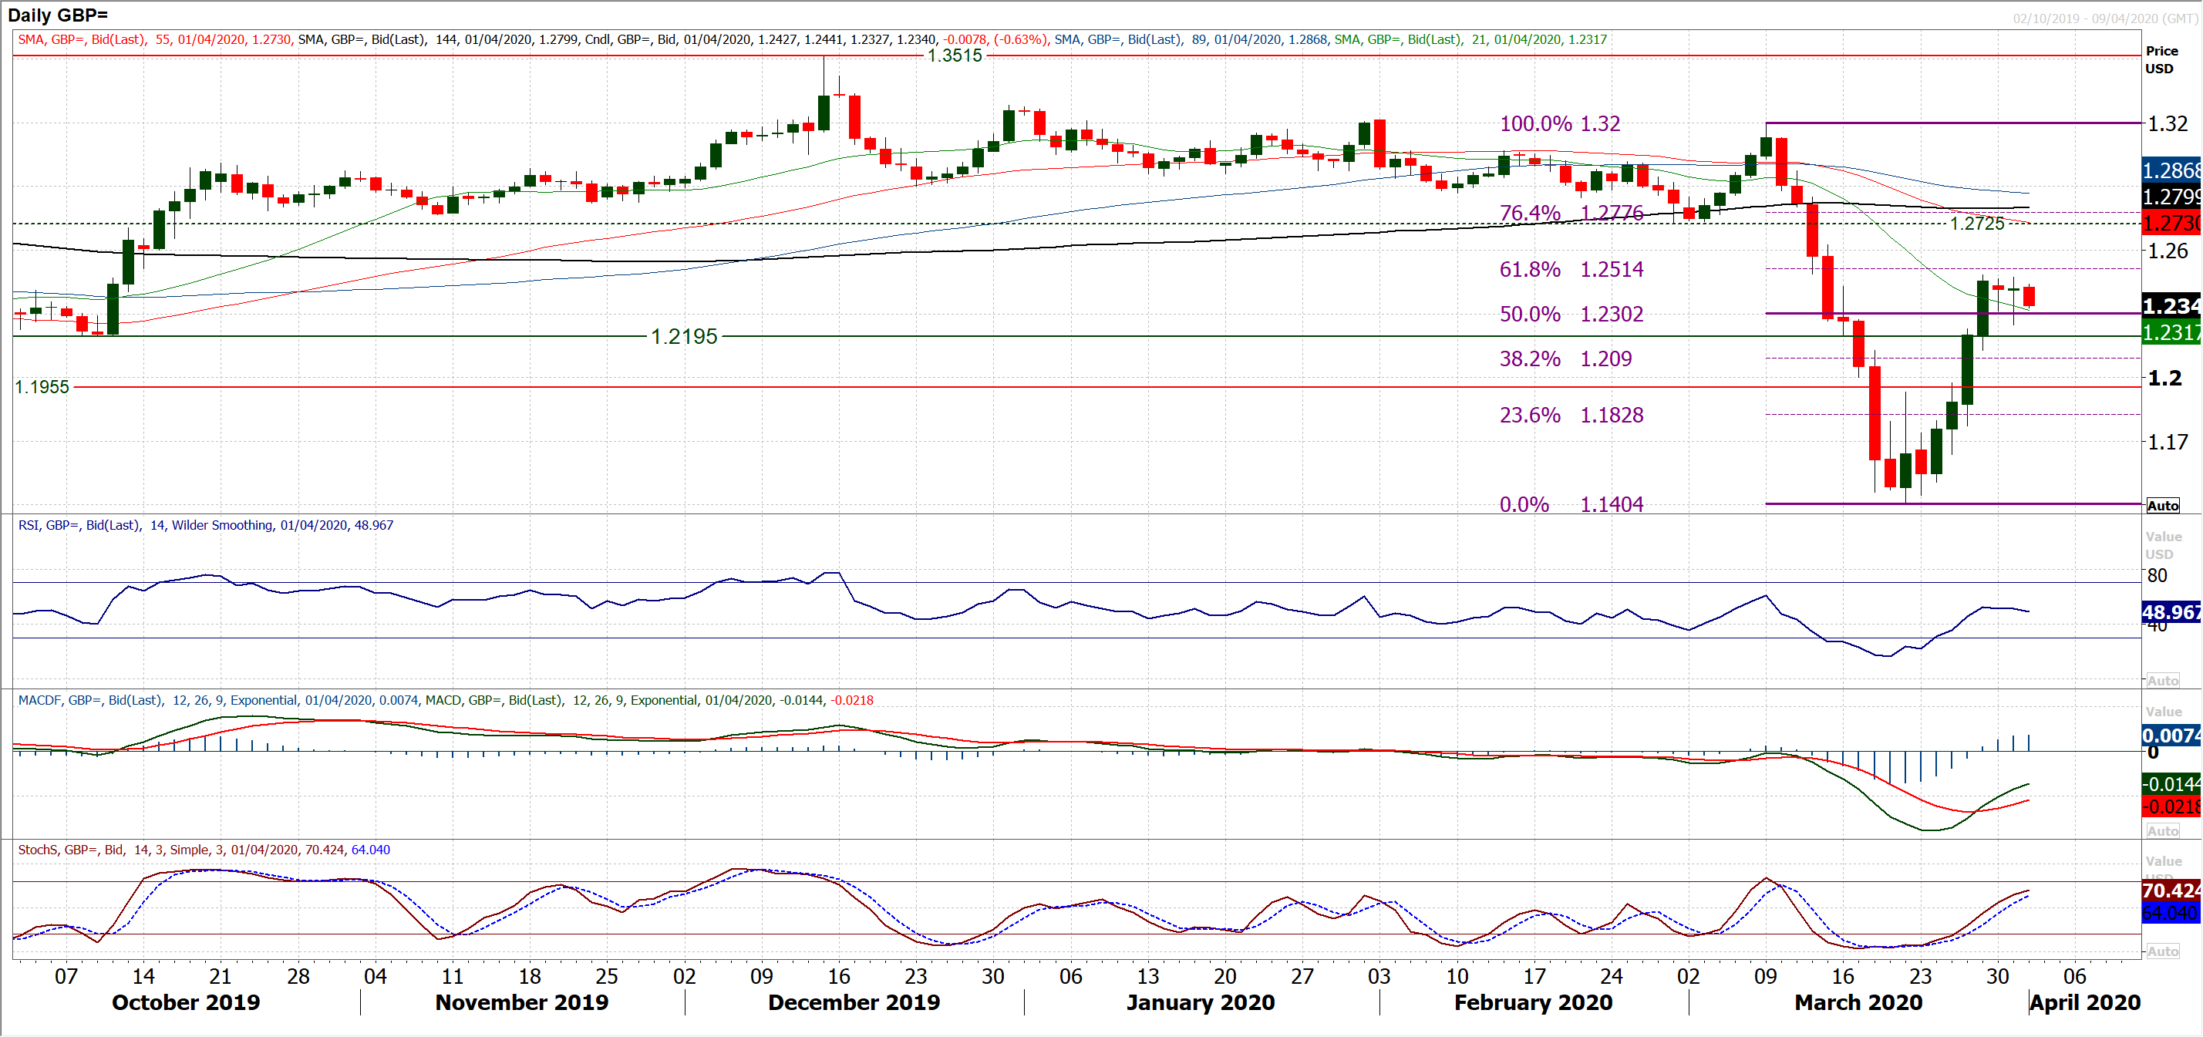
Task: Click the Fibonacci '61.8% 1.2514' label
Action: coord(1571,269)
